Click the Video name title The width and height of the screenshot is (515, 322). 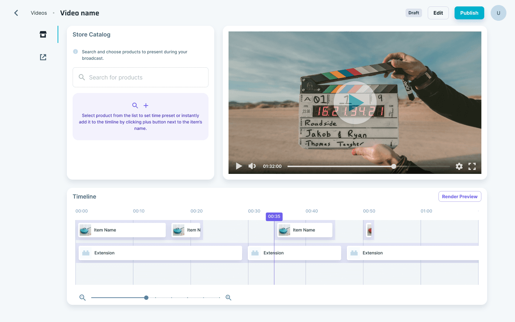[80, 13]
